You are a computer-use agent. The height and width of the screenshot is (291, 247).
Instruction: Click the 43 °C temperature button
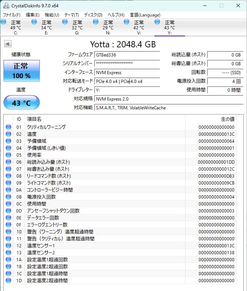22,103
